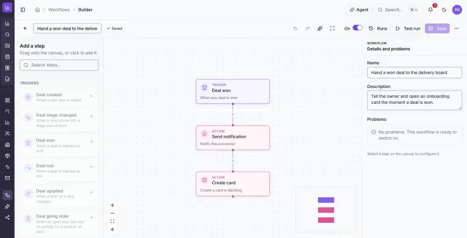Image resolution: width=467 pixels, height=238 pixels.
Task: Zoom in on the canvas with plus control
Action: pyautogui.click(x=112, y=205)
